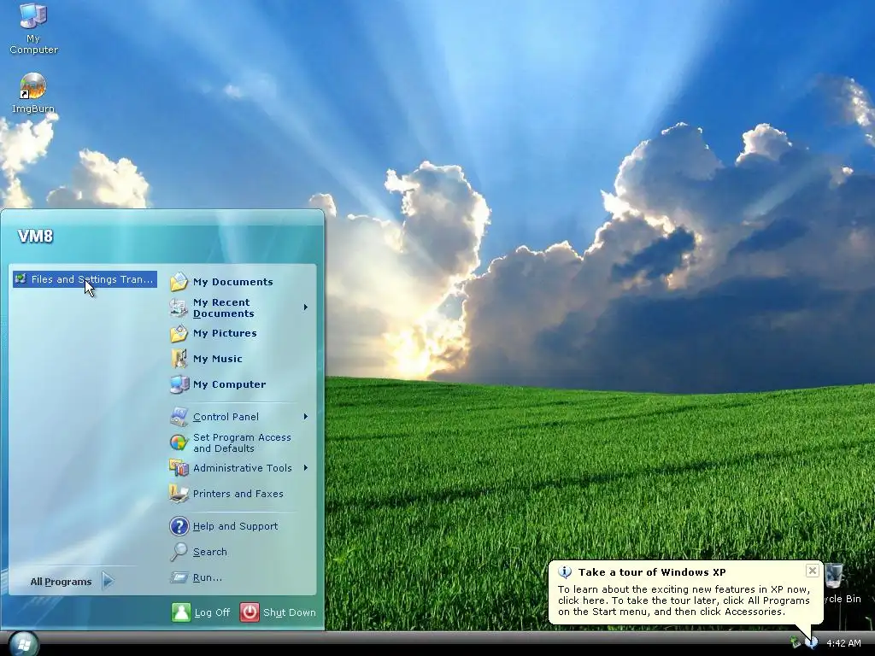Click the Set Program Access and Defaults text

point(242,443)
